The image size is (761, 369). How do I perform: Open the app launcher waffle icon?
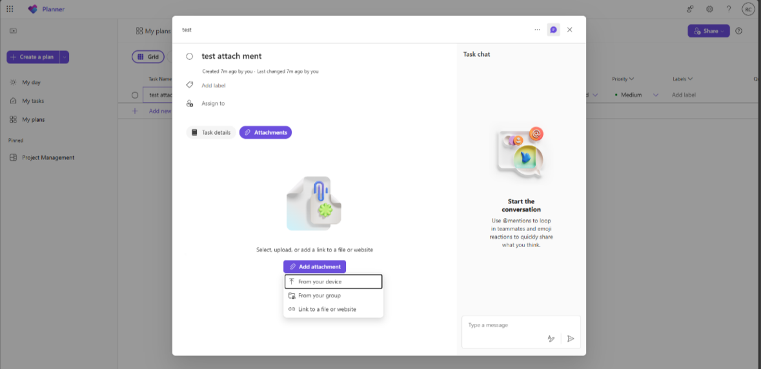[x=10, y=9]
